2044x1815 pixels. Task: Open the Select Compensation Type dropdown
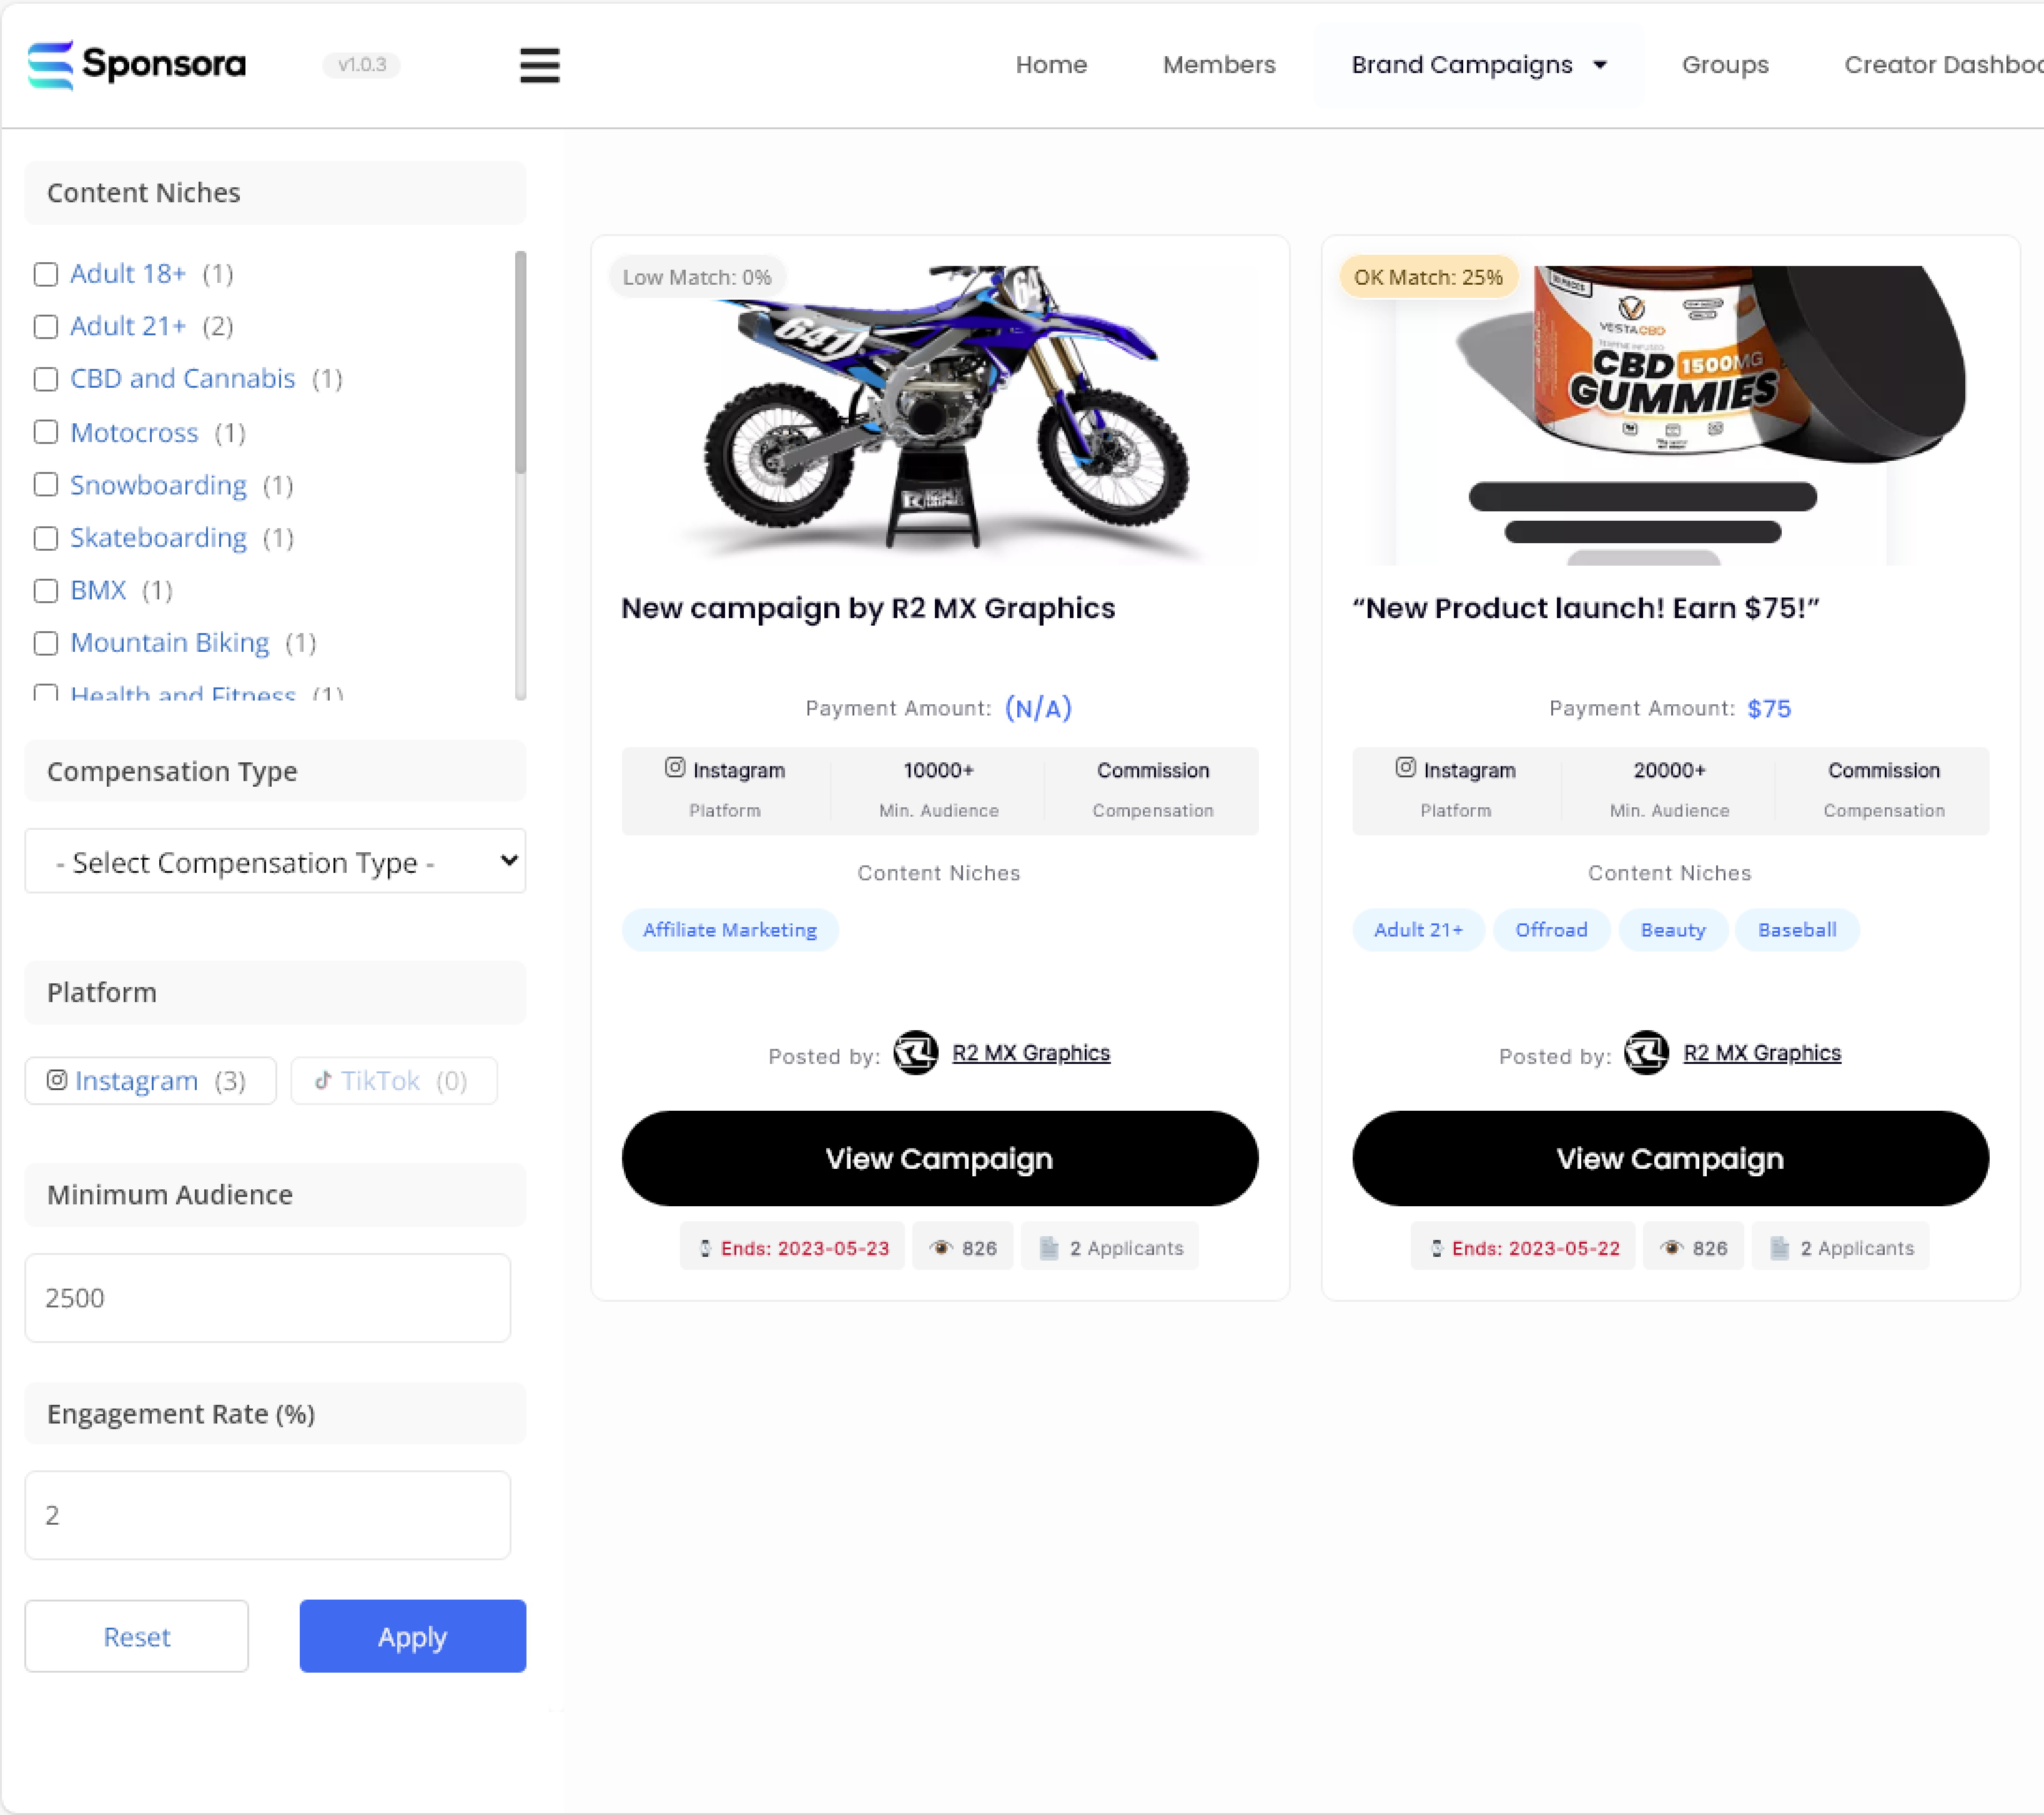275,861
